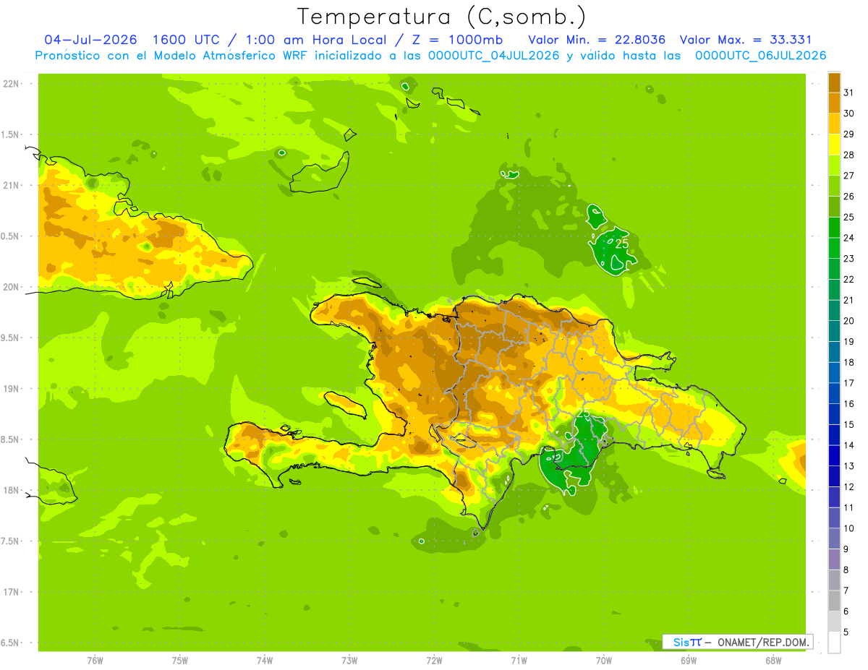Screen dimensions: 868x670
Task: Click the "Temperatura (C,somb.)" map title
Action: [442, 17]
